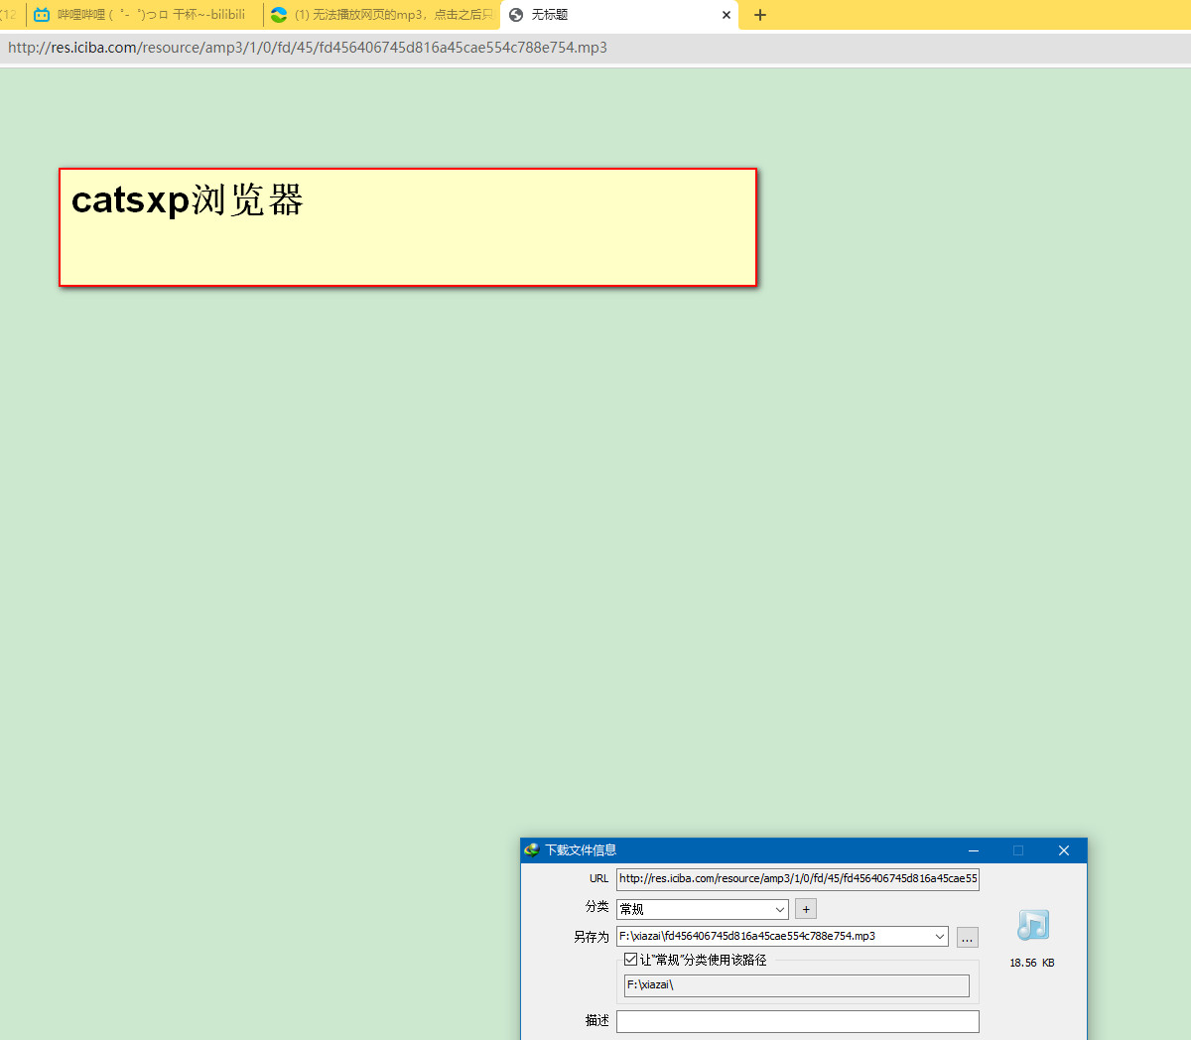Screen dimensions: 1191x1040
Task: Add a new category with the plus button
Action: 806,909
